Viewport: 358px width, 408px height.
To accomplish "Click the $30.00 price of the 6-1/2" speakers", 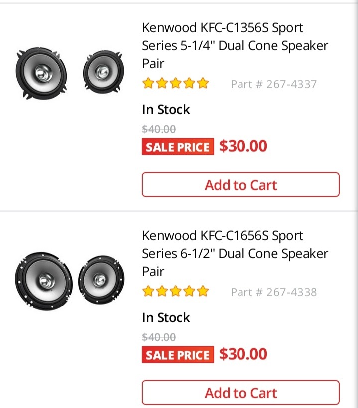I will coord(243,354).
